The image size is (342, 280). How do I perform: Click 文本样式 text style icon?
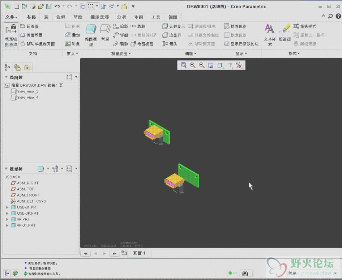tap(270, 35)
